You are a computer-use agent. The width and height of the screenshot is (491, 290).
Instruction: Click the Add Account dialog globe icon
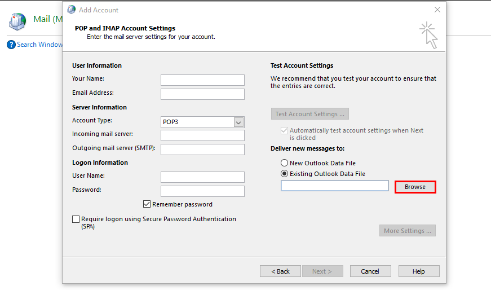click(72, 10)
